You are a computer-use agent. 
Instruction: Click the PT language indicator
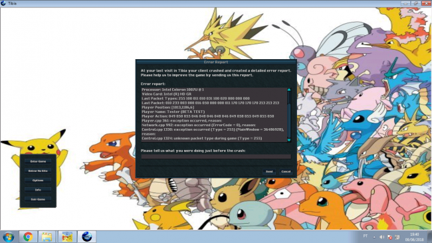point(366,236)
